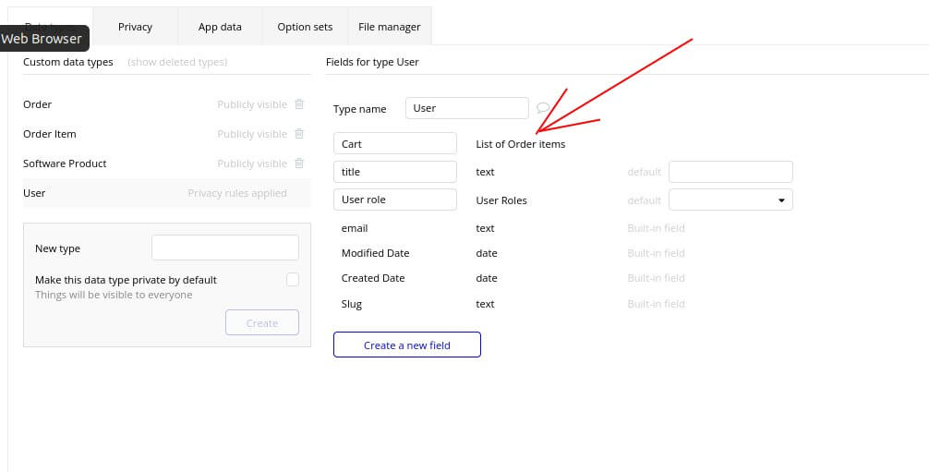Open comment bubble beside Type name field

click(x=542, y=108)
